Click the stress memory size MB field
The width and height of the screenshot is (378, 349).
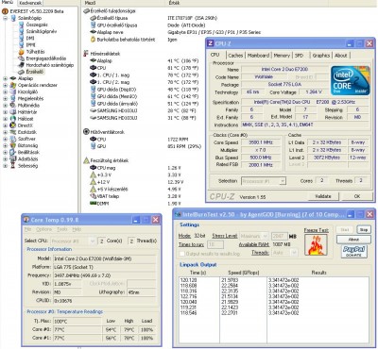280,236
